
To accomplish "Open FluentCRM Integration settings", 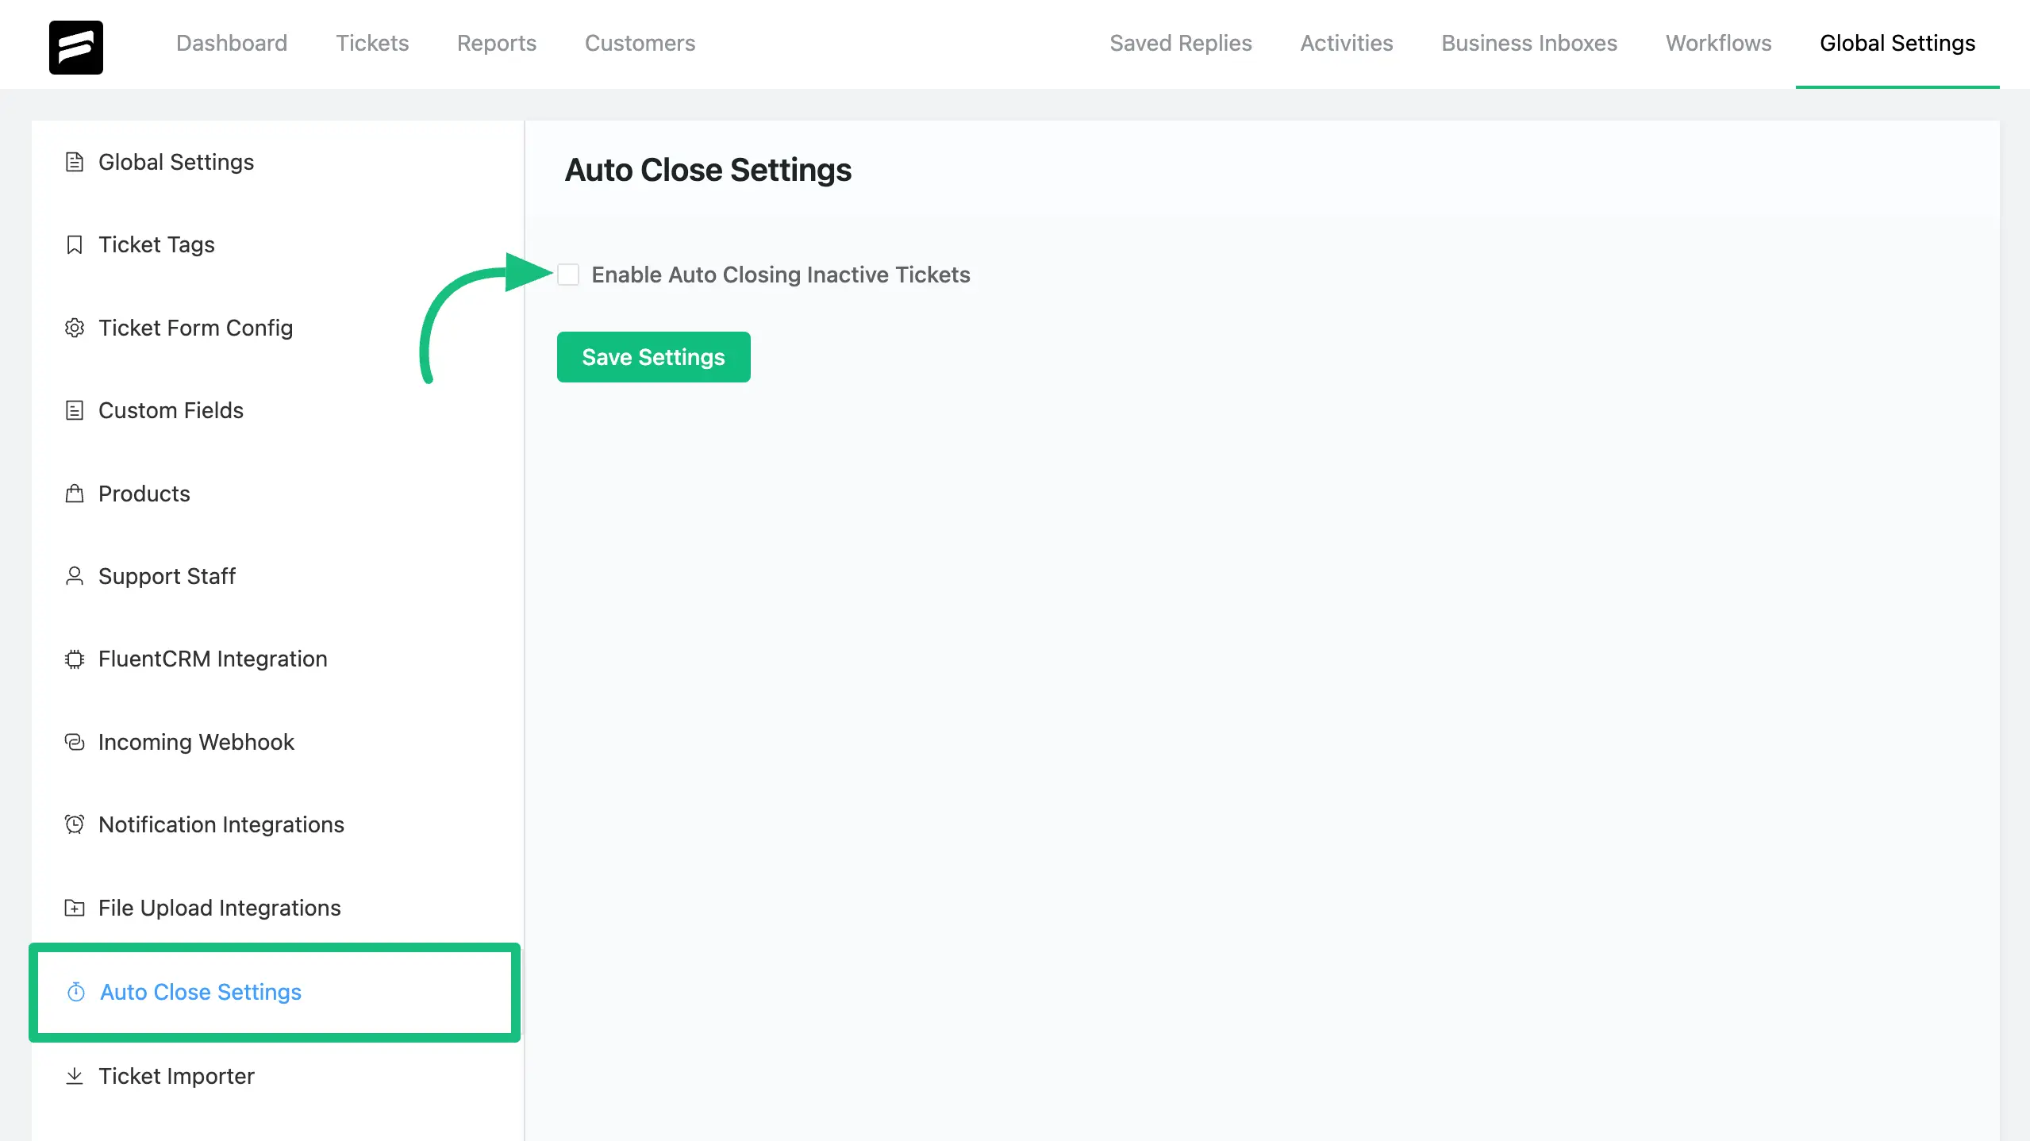I will coord(278,659).
